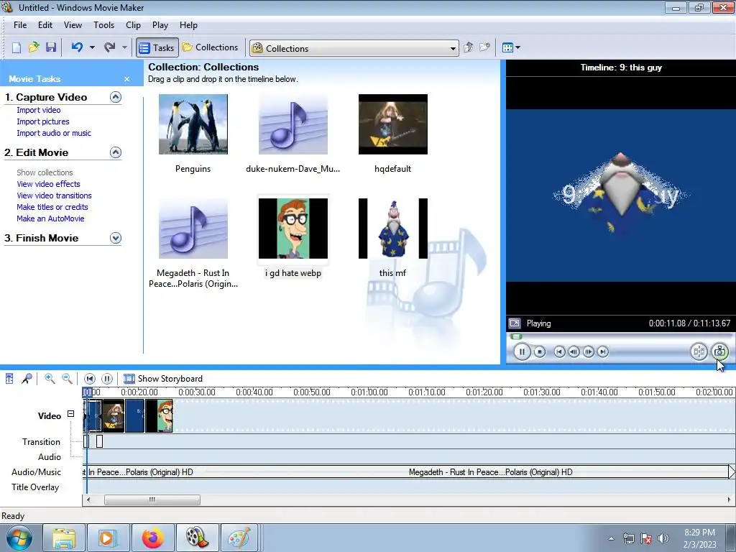Open View video transitions
This screenshot has height=552, width=736.
click(x=54, y=195)
